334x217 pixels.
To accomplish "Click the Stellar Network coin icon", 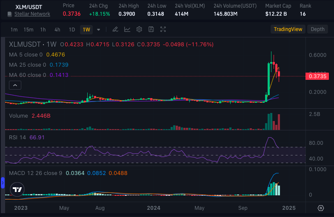I will tap(9, 14).
